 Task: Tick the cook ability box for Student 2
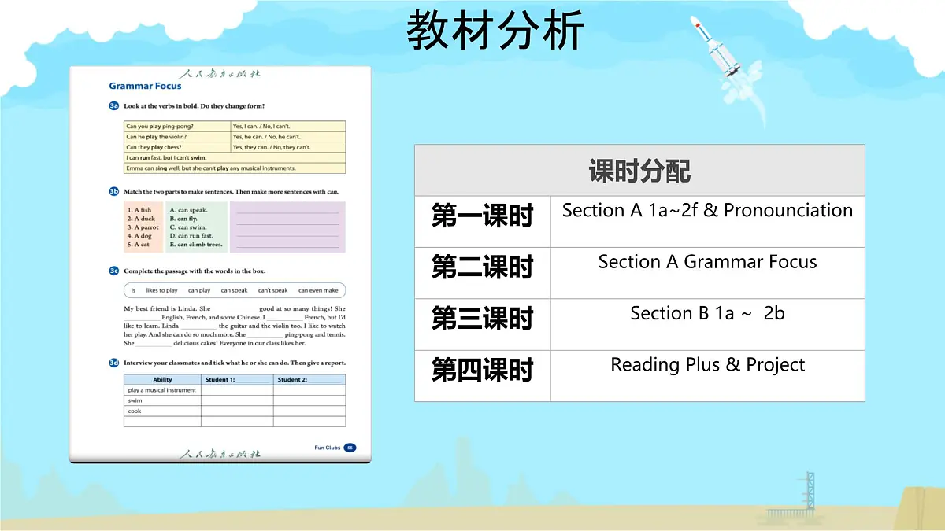(307, 412)
